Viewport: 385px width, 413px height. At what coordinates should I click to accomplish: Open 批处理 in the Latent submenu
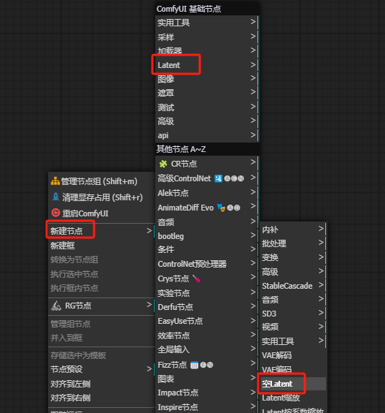293,243
